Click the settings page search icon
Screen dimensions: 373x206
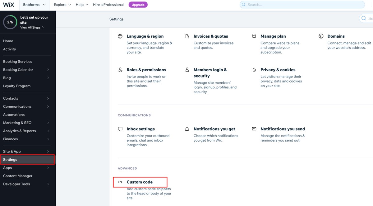364,19
